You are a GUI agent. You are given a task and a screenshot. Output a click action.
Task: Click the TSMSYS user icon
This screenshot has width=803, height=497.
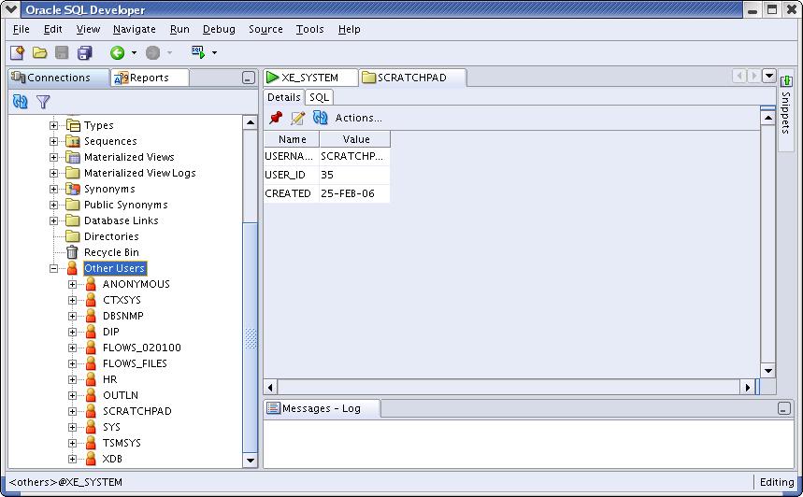point(91,443)
